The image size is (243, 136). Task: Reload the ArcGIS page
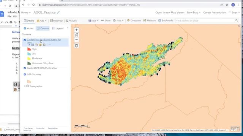pos(33,5)
